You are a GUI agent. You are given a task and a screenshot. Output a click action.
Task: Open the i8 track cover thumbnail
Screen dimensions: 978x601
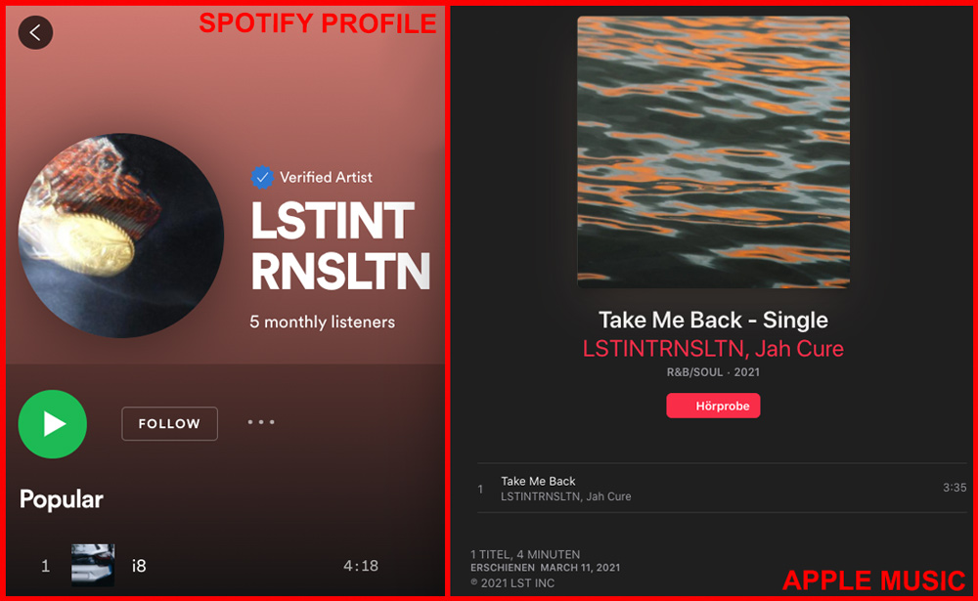[x=93, y=565]
